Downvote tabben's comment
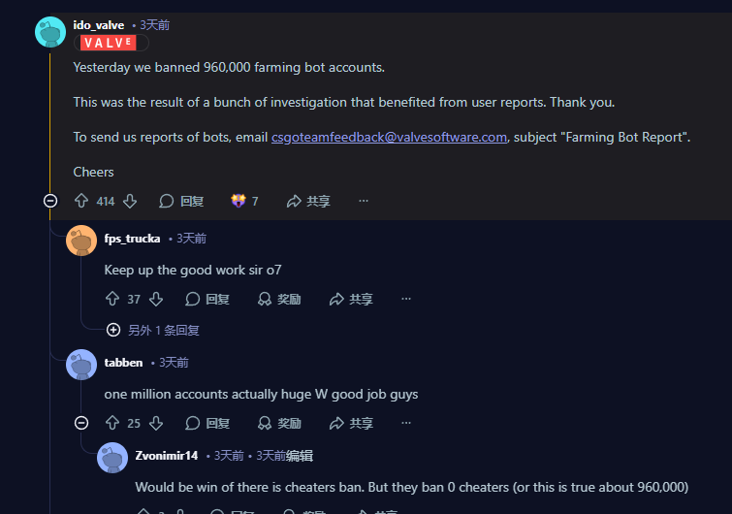Screen dimensions: 732x514 click(x=156, y=423)
